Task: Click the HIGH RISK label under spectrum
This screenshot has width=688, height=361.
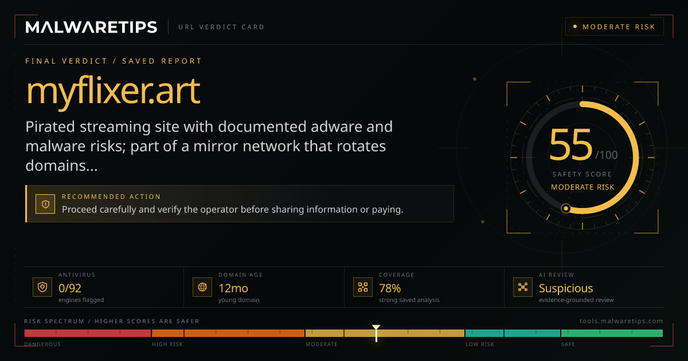Action: [166, 344]
